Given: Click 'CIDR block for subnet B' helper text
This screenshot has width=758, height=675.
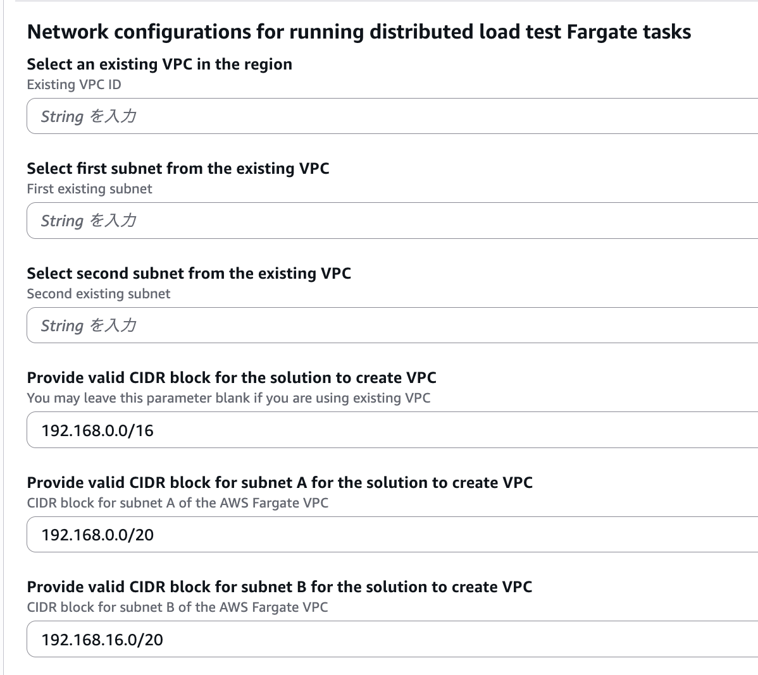Looking at the screenshot, I should [x=177, y=607].
